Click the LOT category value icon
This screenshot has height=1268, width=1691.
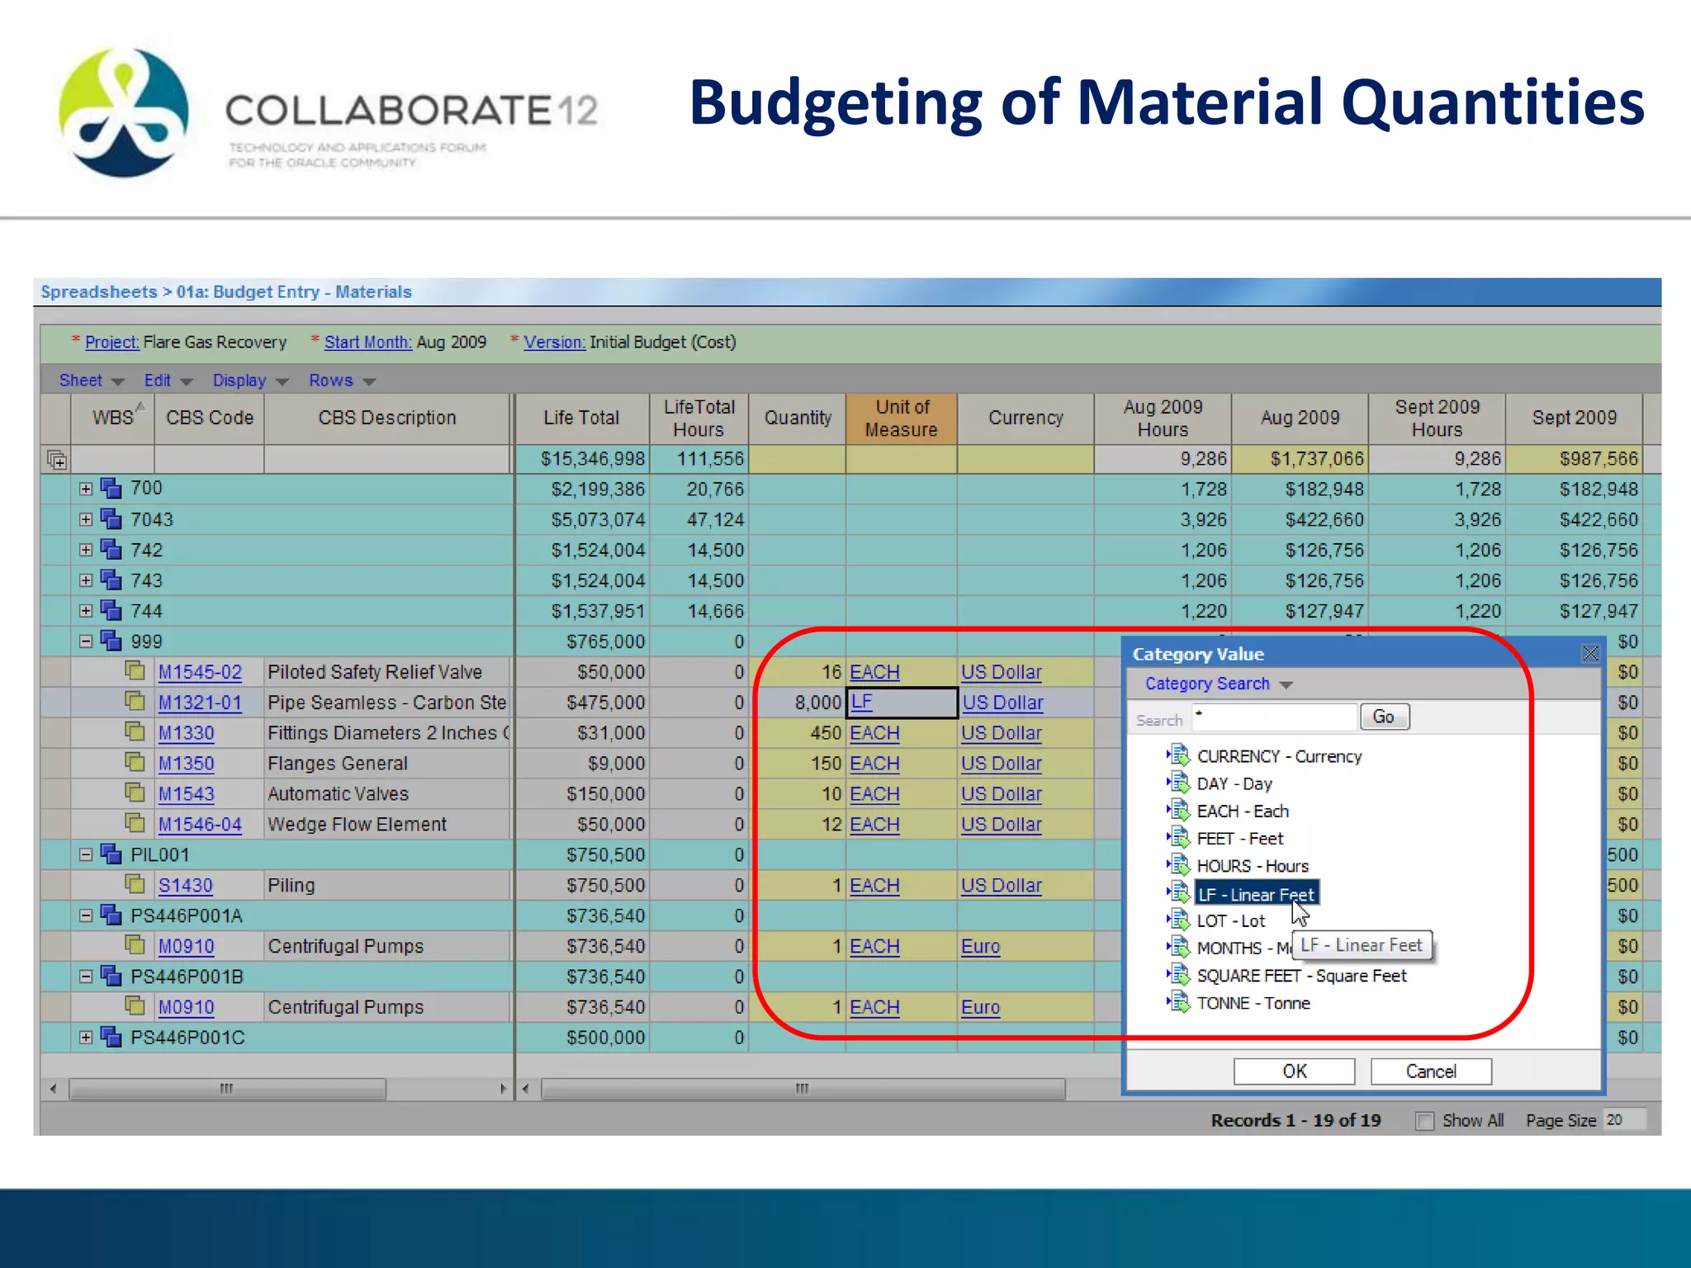click(x=1178, y=920)
